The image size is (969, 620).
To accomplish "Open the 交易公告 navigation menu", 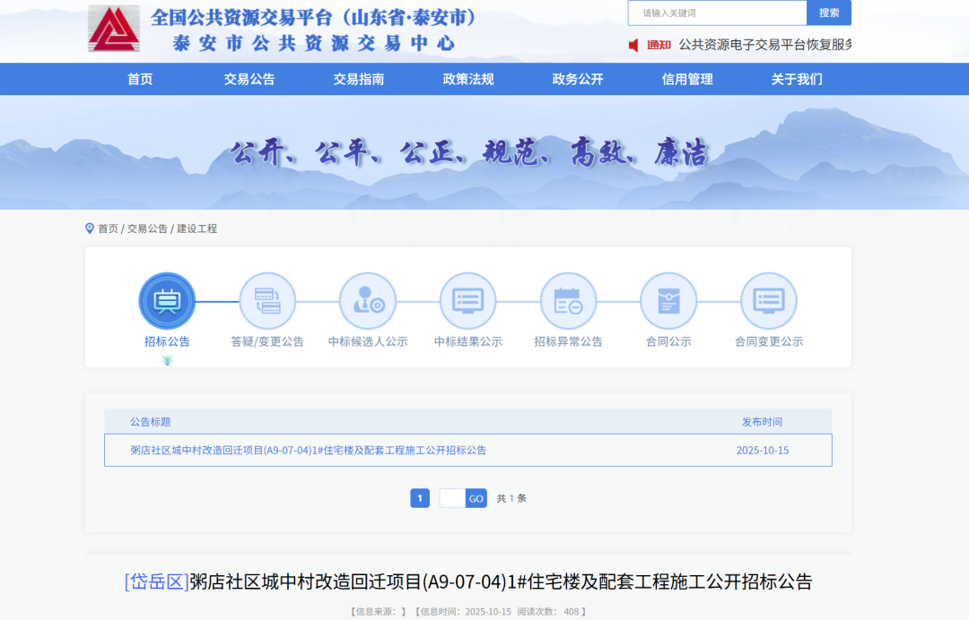I will click(x=249, y=79).
